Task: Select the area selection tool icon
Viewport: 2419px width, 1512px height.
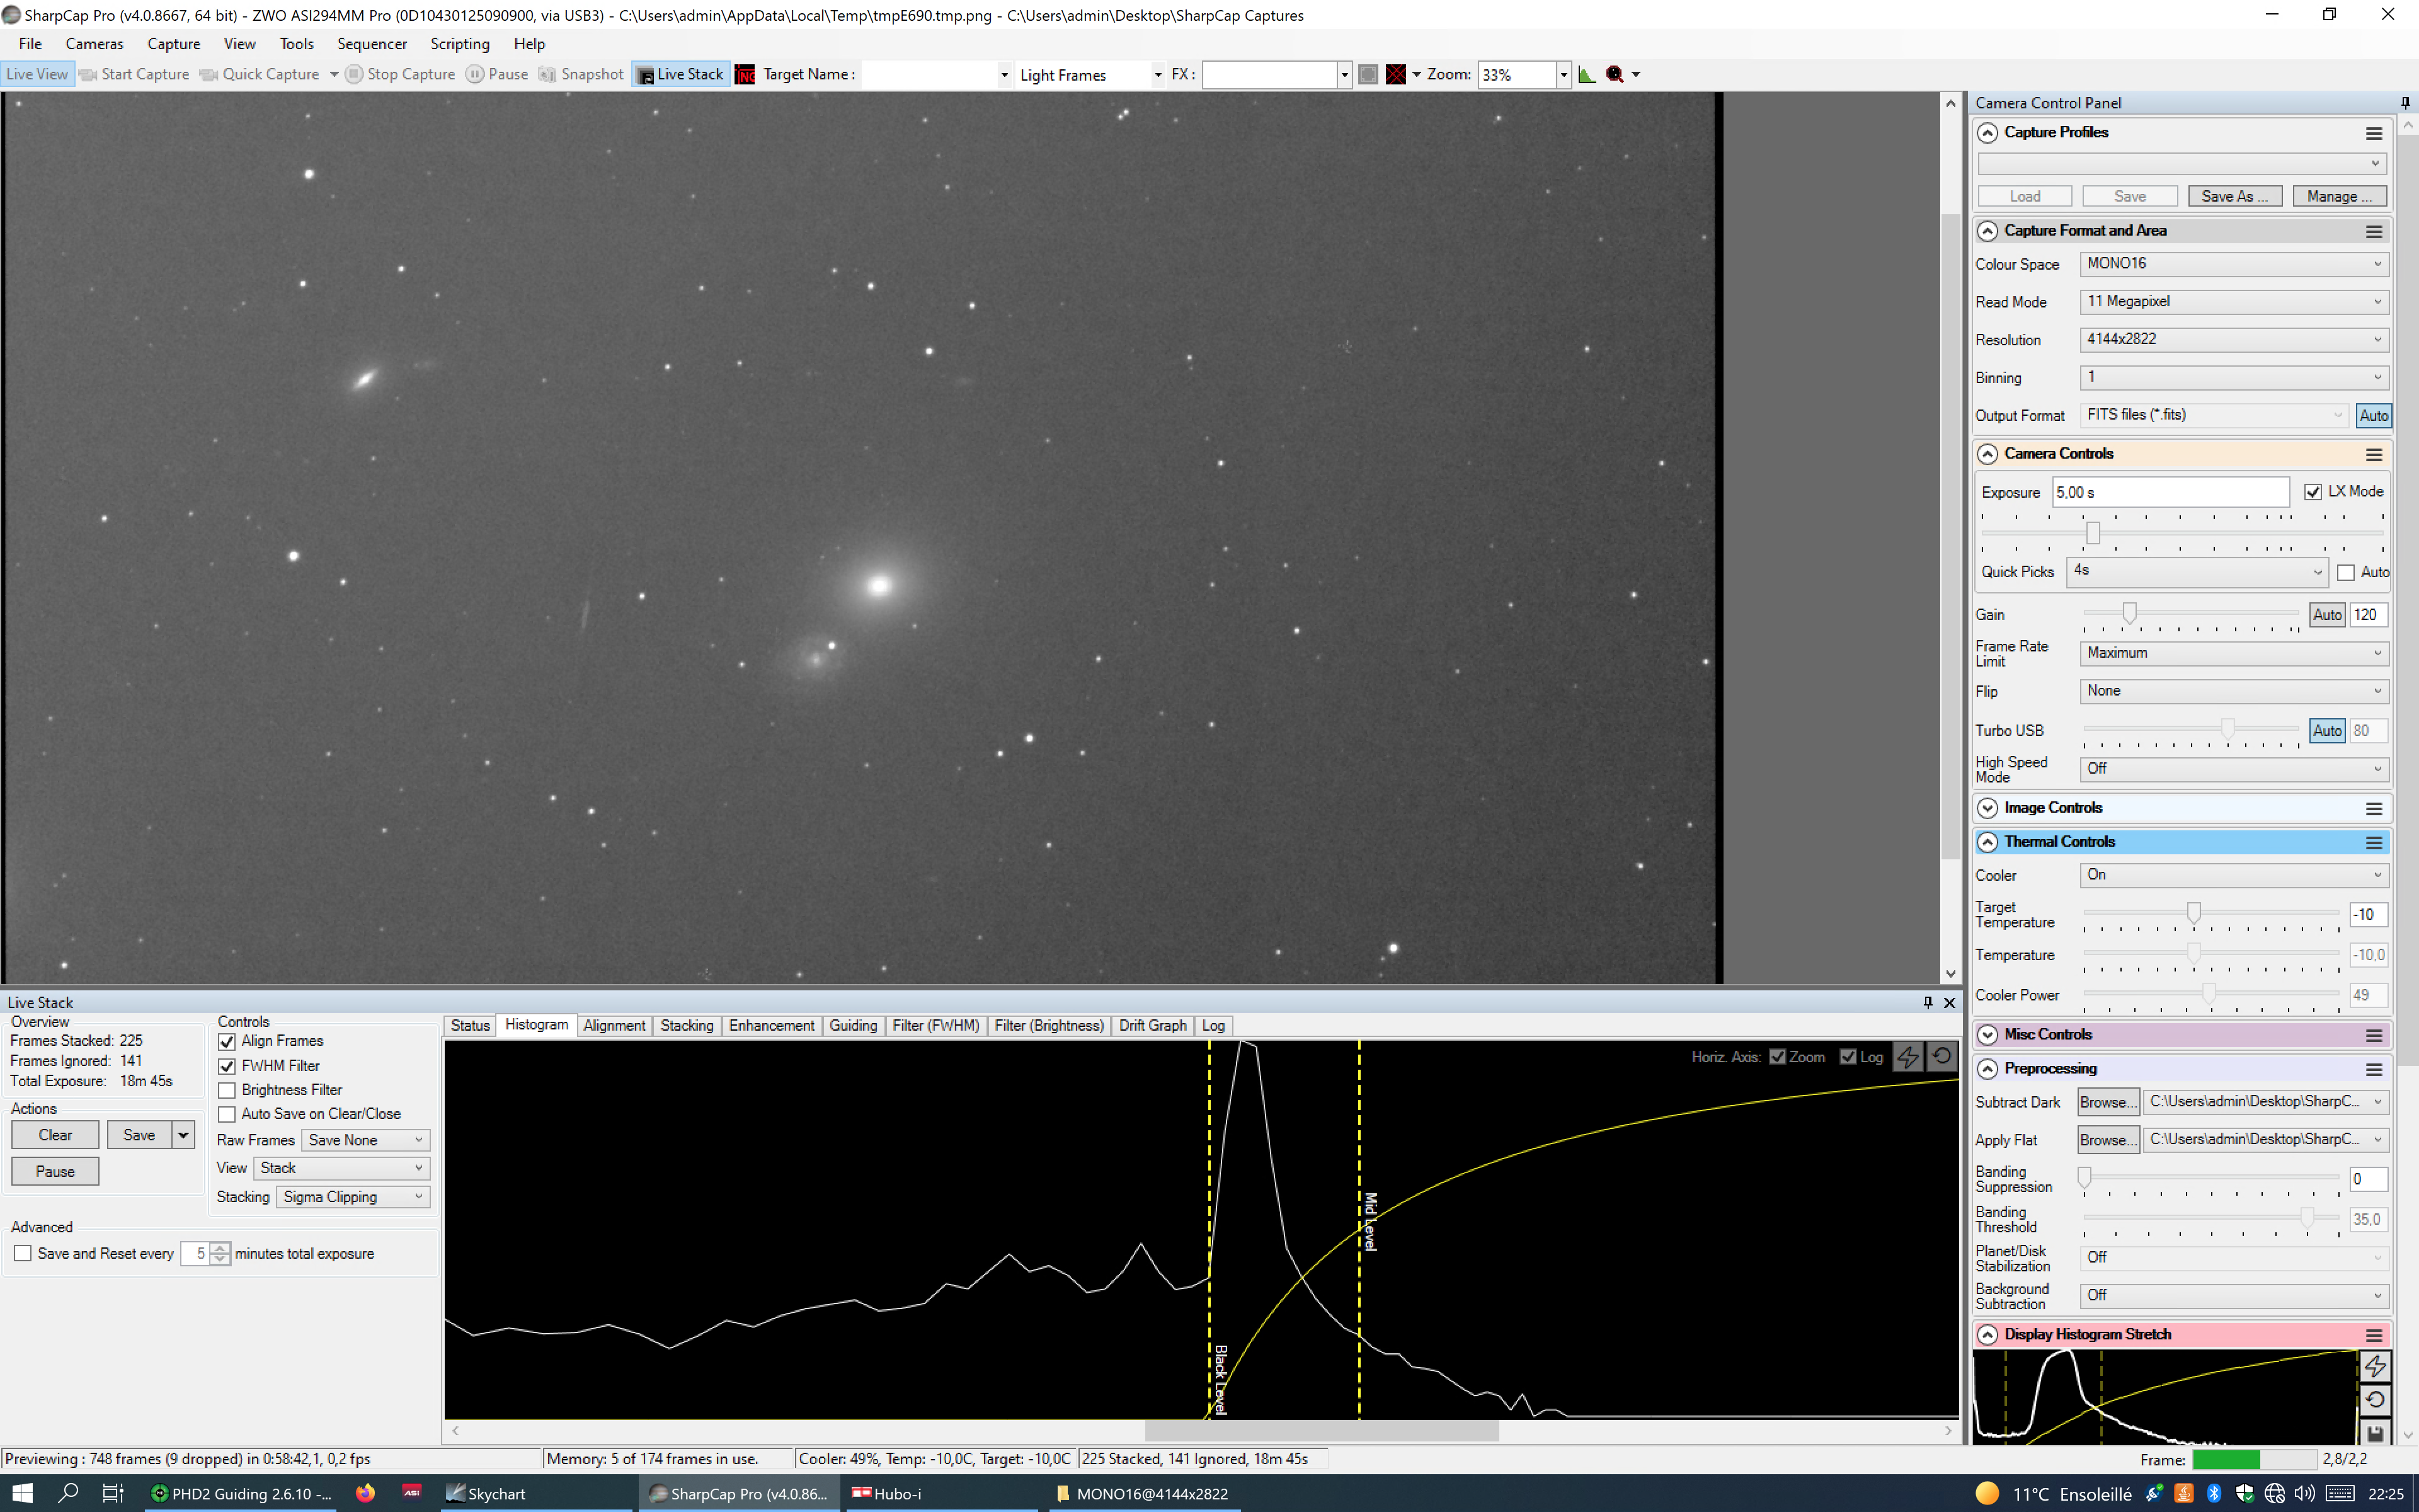Action: [1368, 74]
